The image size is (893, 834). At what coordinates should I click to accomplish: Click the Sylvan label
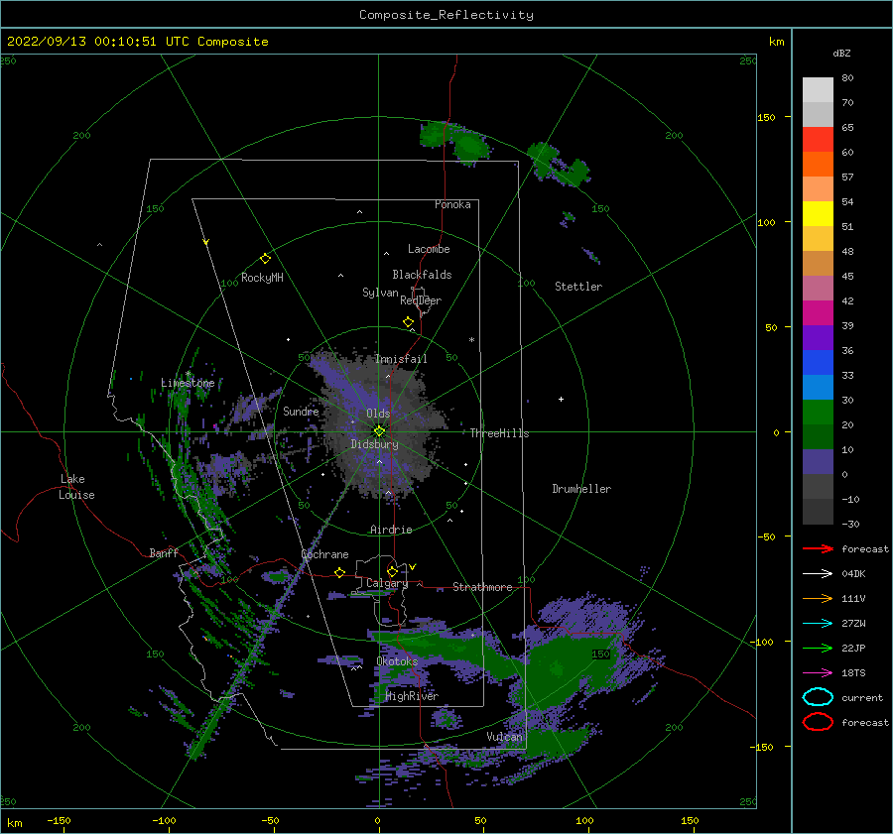point(380,293)
